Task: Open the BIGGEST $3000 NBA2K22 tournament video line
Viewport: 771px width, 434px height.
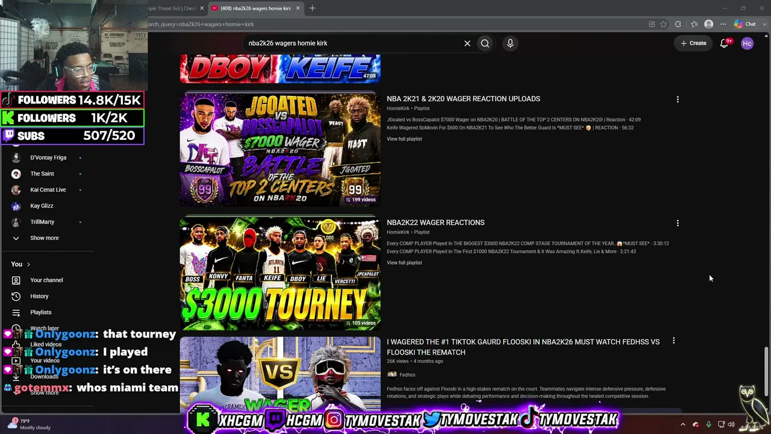Action: (528, 244)
